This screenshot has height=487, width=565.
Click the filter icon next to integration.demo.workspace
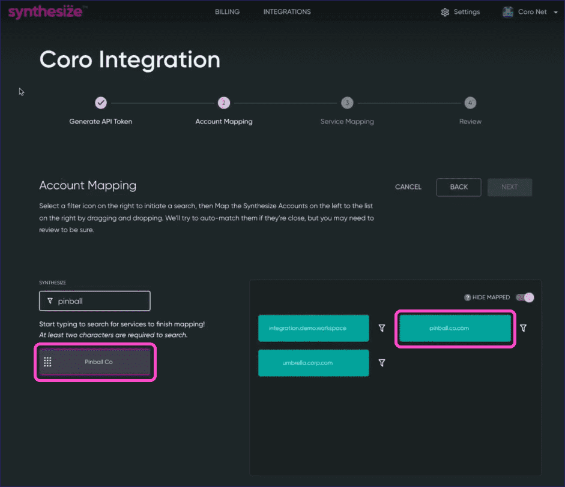[382, 328]
